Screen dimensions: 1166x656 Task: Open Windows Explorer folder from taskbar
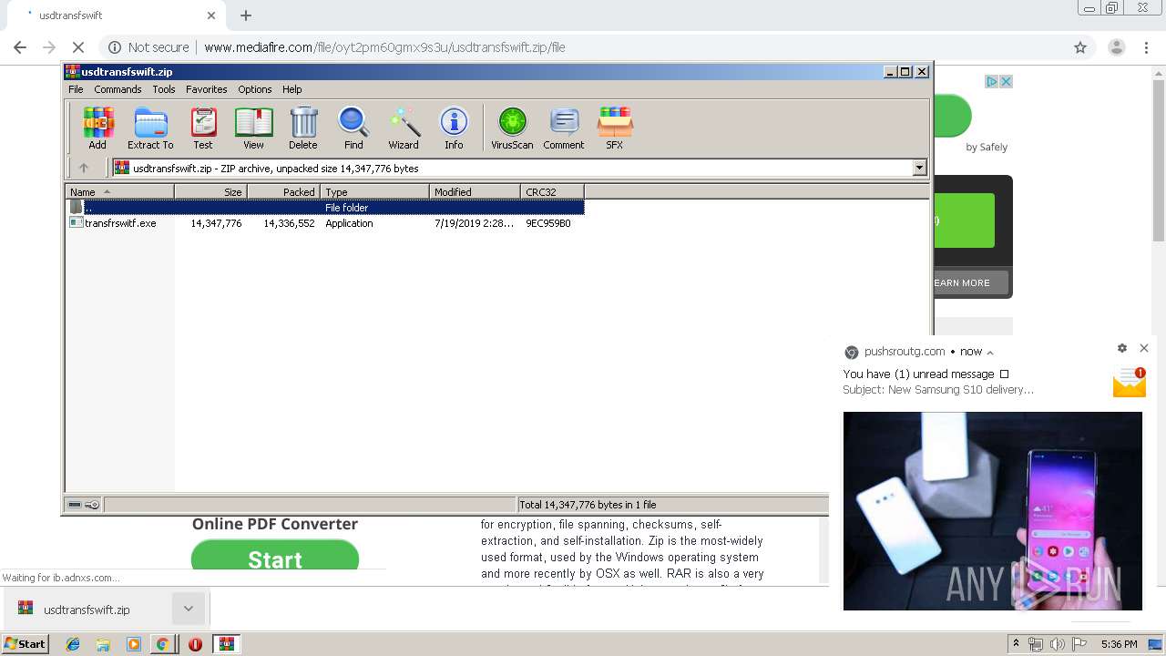click(x=103, y=644)
